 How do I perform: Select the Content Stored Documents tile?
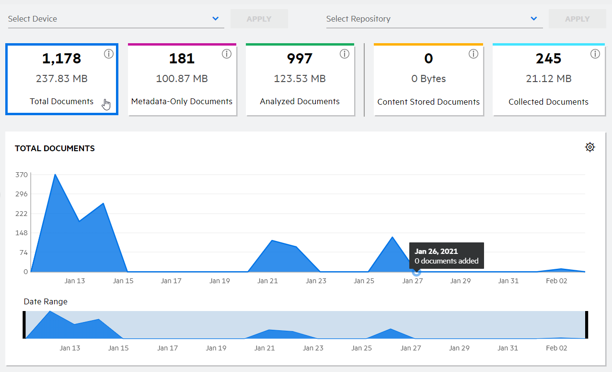click(428, 80)
